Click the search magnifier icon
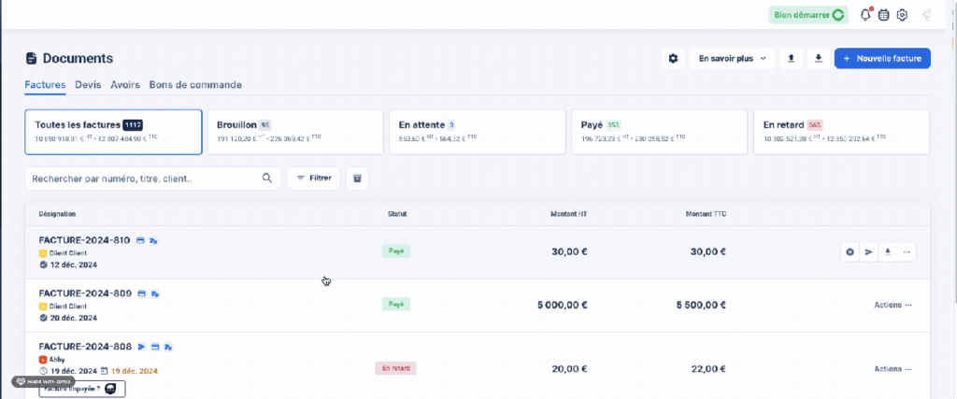The width and height of the screenshot is (957, 399). tap(266, 178)
